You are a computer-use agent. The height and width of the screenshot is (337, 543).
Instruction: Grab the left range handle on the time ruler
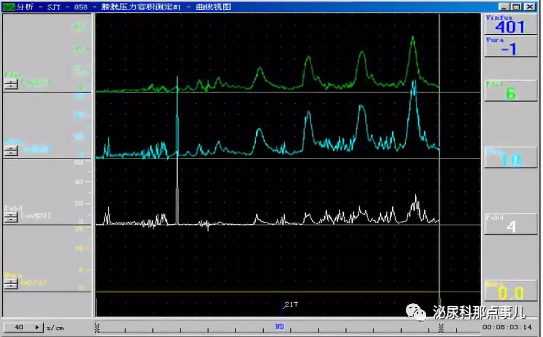(97, 328)
